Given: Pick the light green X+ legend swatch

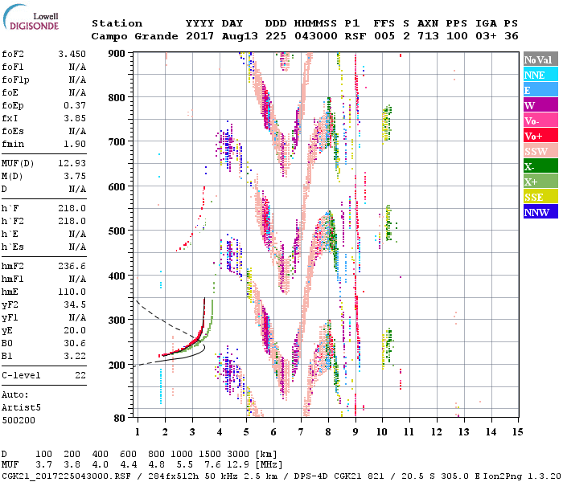Looking at the screenshot, I should tap(539, 182).
